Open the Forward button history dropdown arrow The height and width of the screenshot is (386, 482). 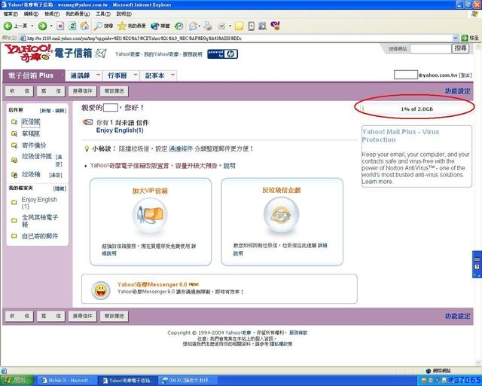(51, 26)
